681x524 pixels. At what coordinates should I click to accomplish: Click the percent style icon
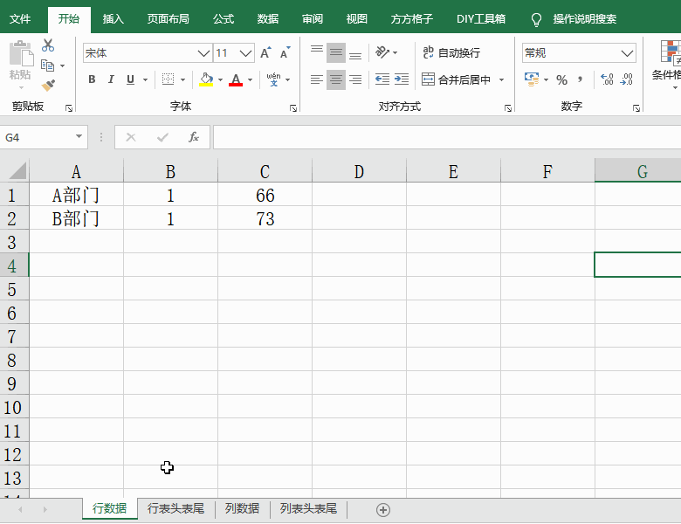click(561, 79)
